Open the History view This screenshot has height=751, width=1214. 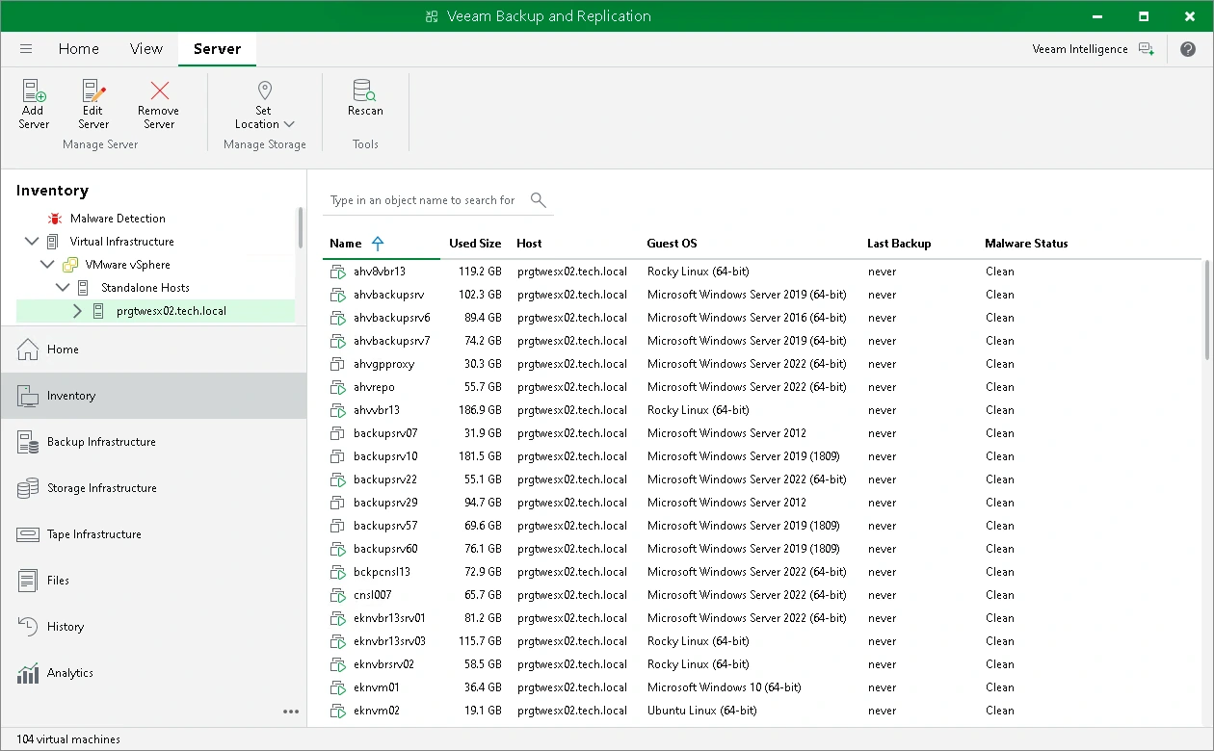pos(154,627)
